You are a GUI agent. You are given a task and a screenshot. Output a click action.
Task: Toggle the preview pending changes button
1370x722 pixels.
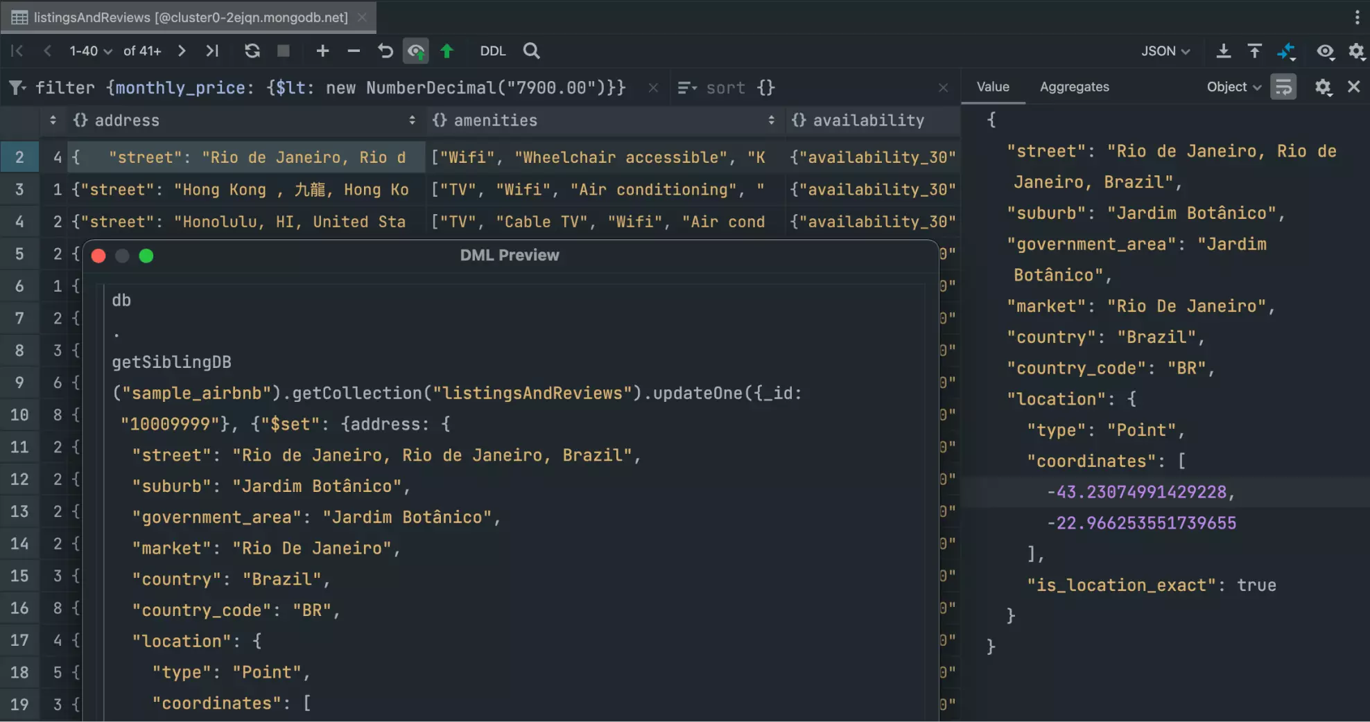pyautogui.click(x=416, y=51)
